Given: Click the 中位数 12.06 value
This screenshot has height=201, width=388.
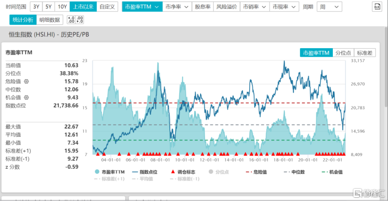Looking at the screenshot, I should [x=71, y=89].
